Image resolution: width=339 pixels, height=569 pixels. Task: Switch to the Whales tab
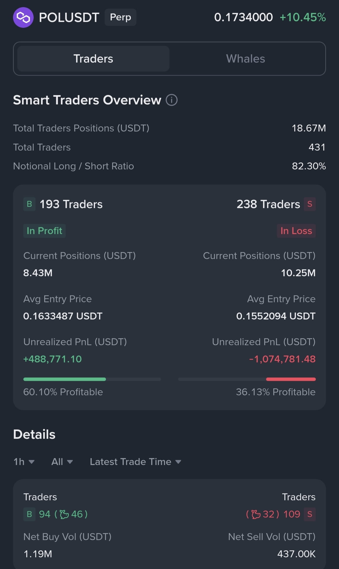click(246, 59)
